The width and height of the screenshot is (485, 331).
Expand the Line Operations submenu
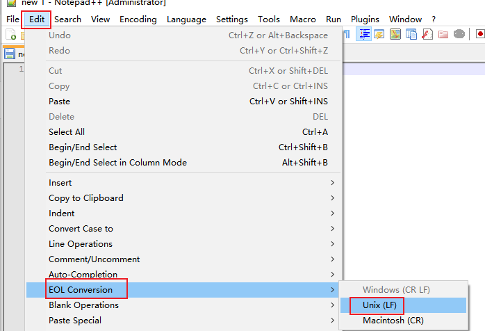click(x=184, y=244)
